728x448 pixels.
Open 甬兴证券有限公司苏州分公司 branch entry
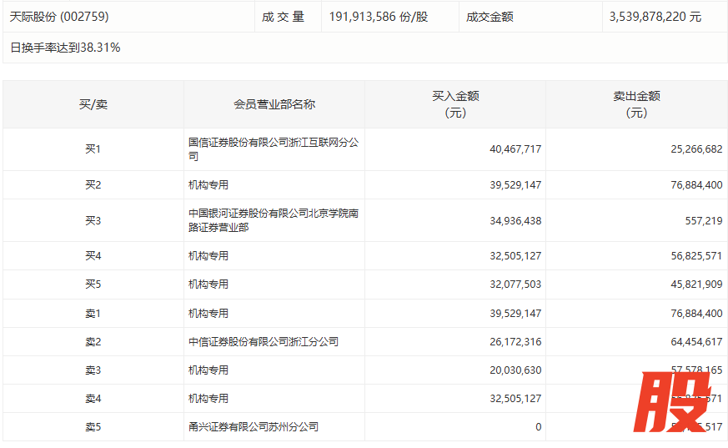[x=254, y=427]
